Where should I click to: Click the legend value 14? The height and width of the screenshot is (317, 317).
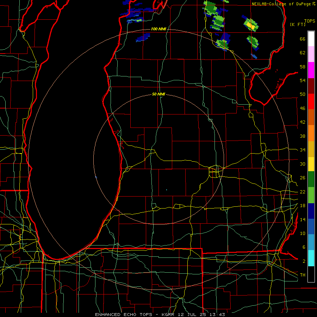[x=303, y=219]
